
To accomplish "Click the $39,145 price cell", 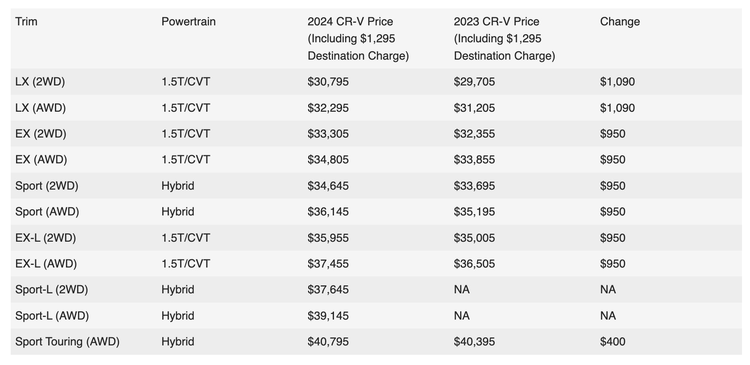I will point(328,316).
